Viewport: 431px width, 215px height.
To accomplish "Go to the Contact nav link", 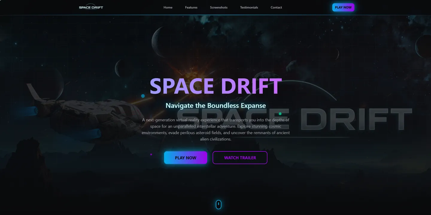I will 276,7.
